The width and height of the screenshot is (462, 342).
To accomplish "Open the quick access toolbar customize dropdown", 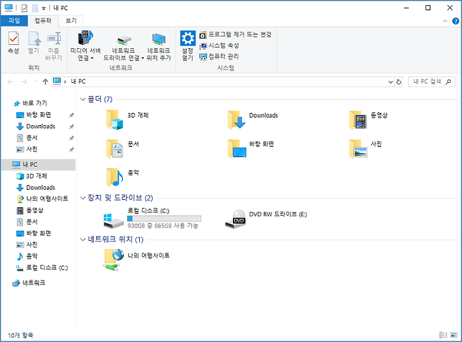I will point(44,8).
